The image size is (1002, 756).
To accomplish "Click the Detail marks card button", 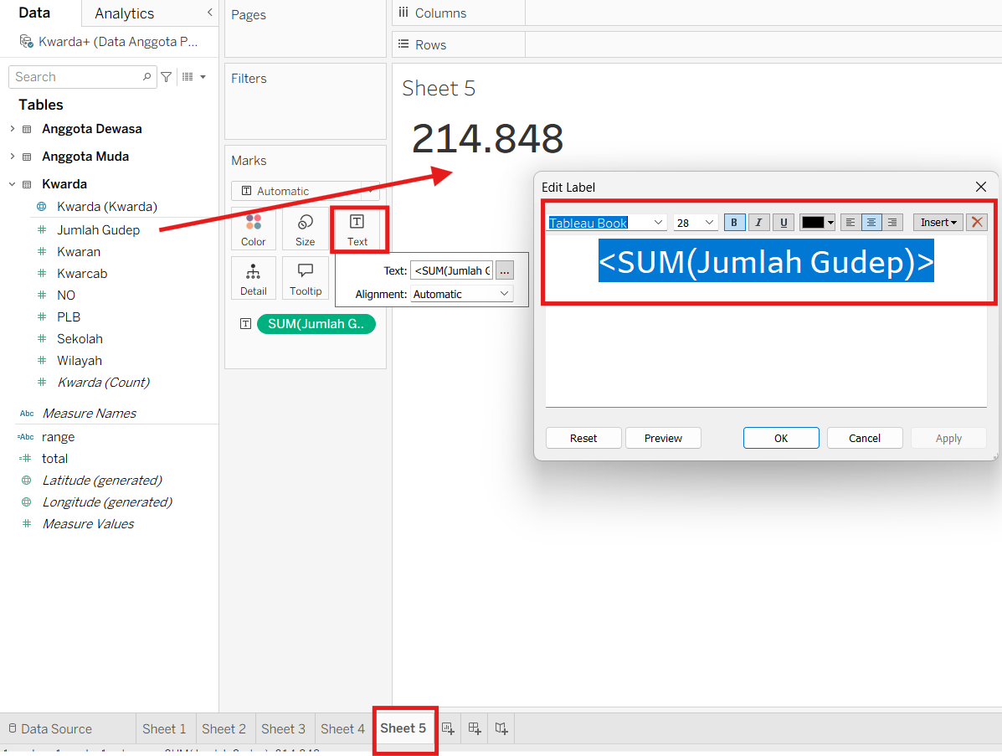I will click(x=253, y=278).
